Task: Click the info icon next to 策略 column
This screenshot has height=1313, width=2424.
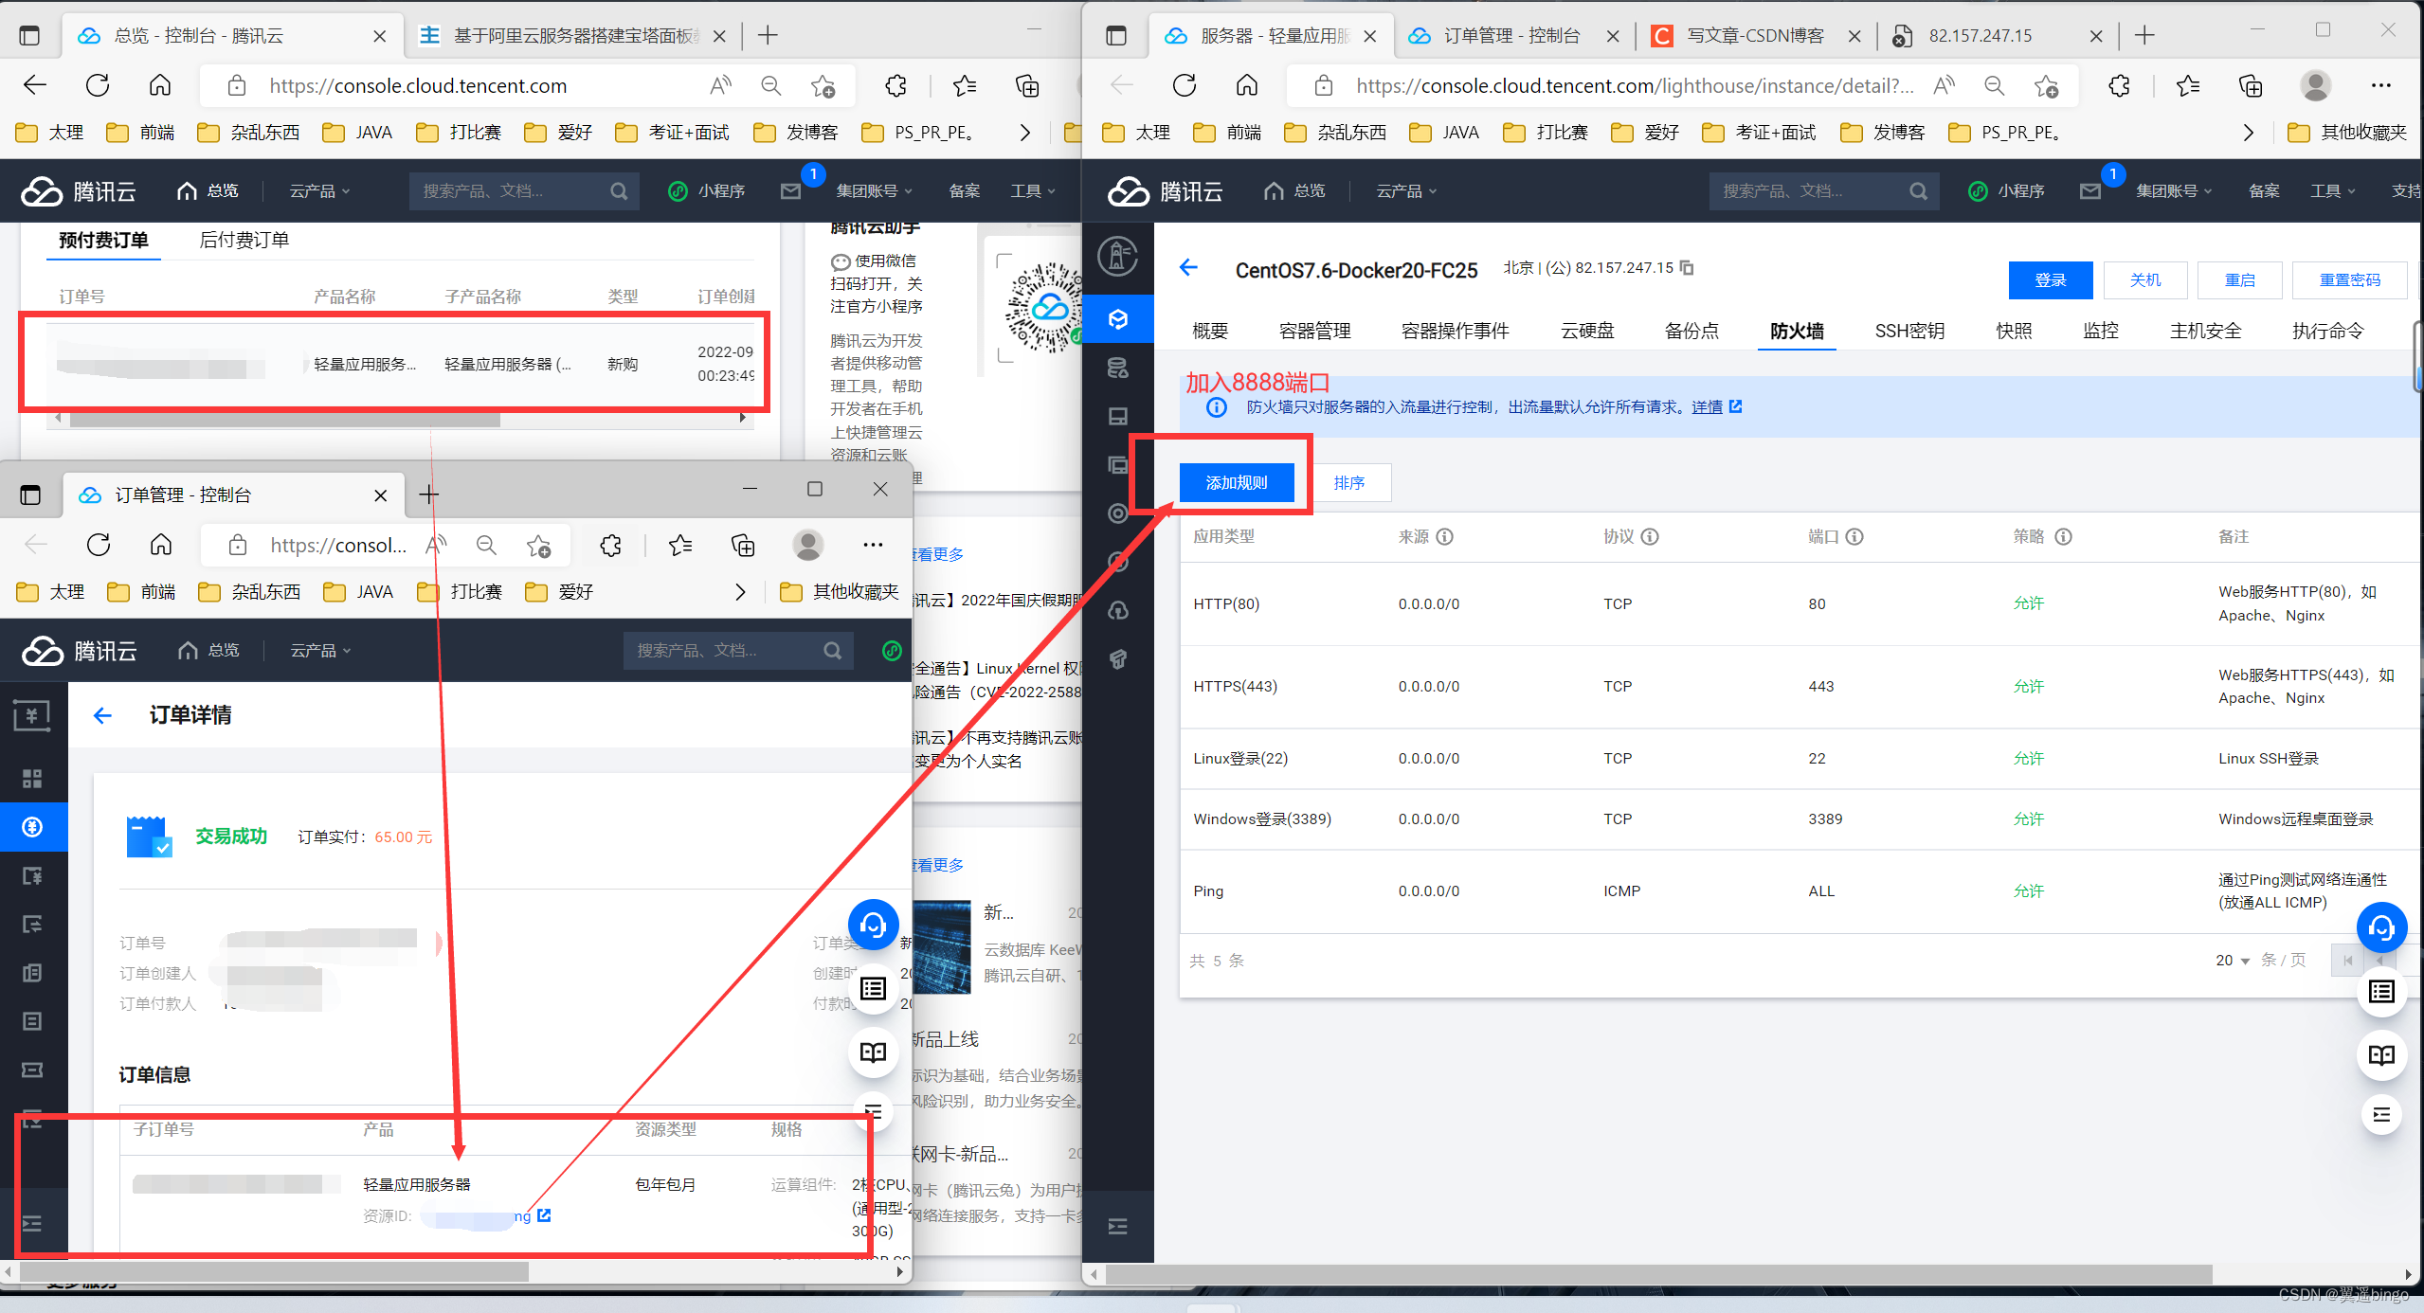Action: 2063,537
